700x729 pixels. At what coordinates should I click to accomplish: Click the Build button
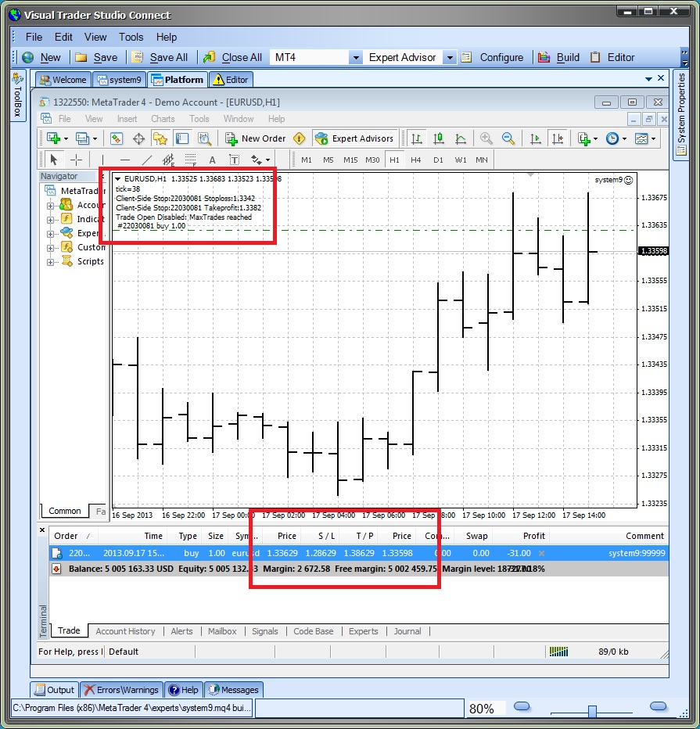tap(558, 58)
